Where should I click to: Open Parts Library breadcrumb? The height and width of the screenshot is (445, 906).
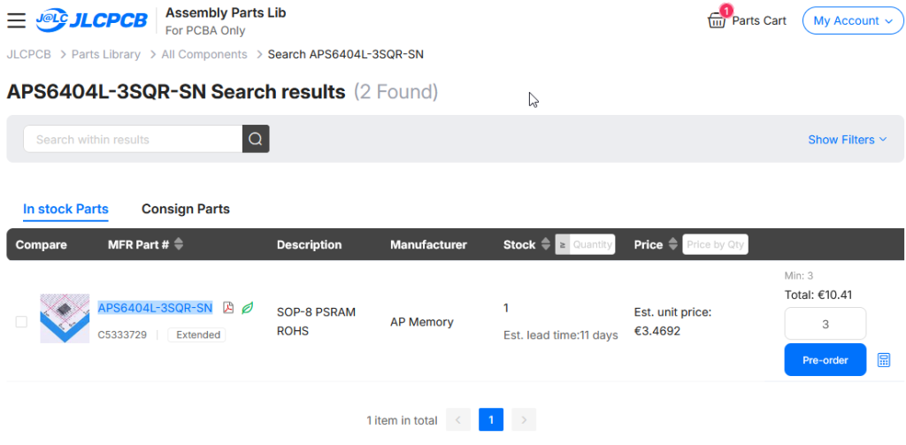(x=106, y=54)
